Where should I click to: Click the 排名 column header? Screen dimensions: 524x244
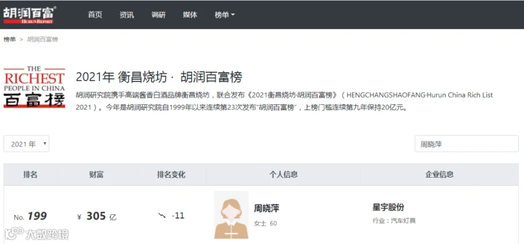pyautogui.click(x=30, y=175)
